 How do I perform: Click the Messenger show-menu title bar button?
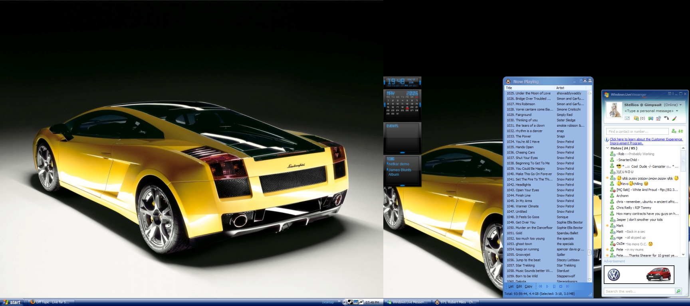670,94
